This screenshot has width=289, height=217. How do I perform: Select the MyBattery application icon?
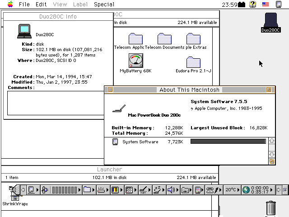(x=136, y=61)
